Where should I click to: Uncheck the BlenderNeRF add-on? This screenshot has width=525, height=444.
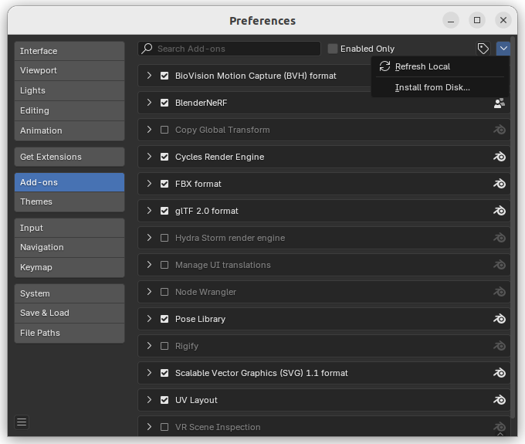coord(164,103)
